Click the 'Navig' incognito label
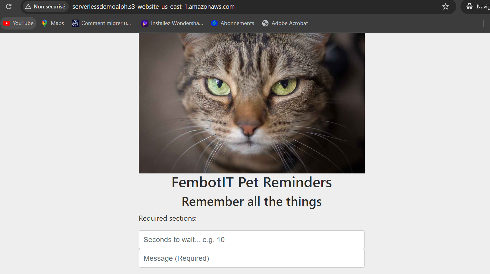The width and height of the screenshot is (490, 274). pos(483,6)
